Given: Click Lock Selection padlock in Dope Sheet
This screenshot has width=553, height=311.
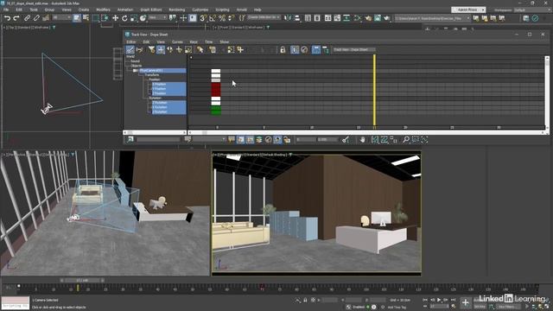Looking at the screenshot, I should [x=283, y=50].
